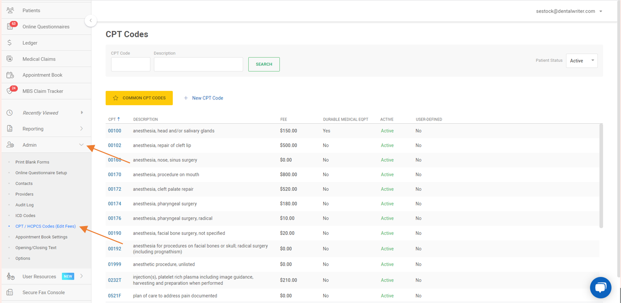Click the table's vertical scrollbar
The image size is (621, 303).
coord(601,176)
